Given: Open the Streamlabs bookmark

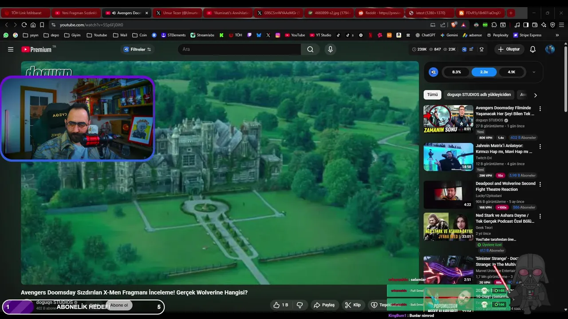Looking at the screenshot, I should [202, 35].
